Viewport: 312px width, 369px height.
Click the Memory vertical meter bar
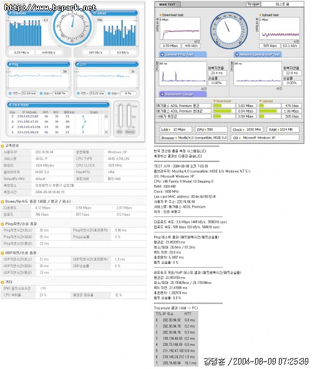pyautogui.click(x=129, y=116)
